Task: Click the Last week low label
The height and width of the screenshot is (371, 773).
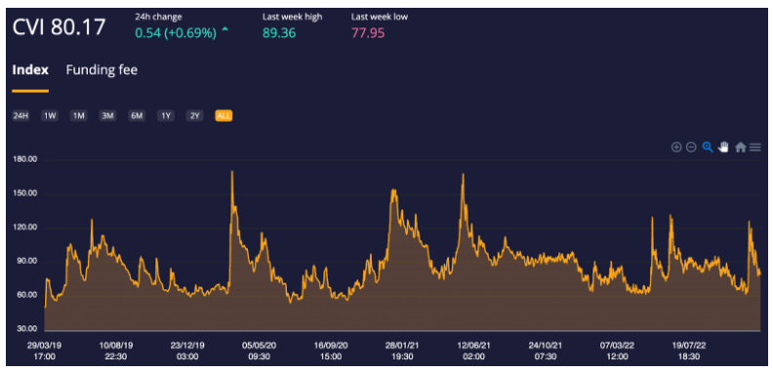Action: pyautogui.click(x=379, y=17)
